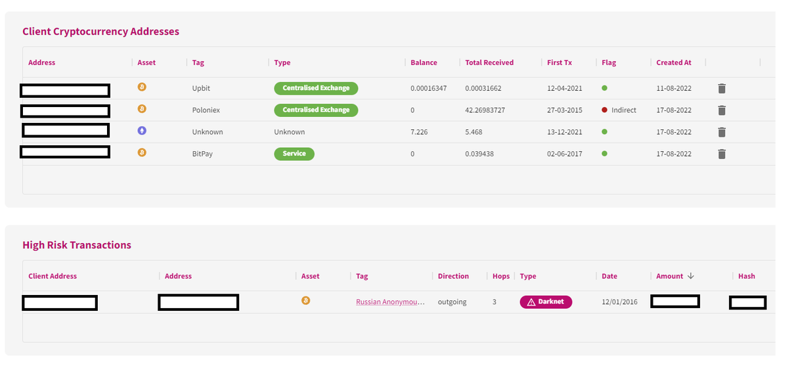
Task: Click the Bitcoin asset icon for Upbit
Action: pos(142,87)
